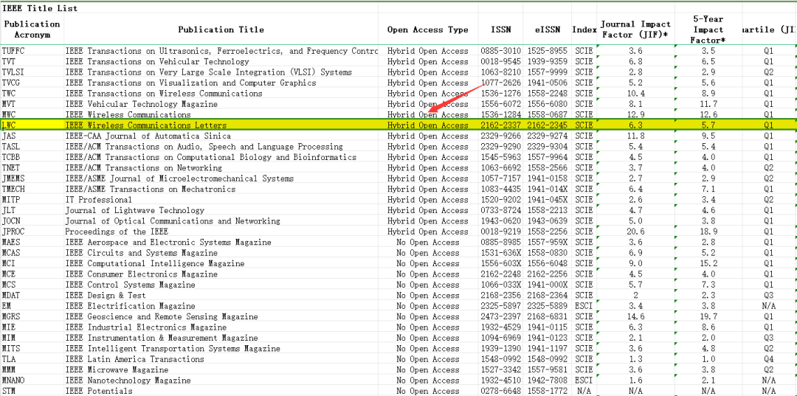Select 'IEEE Nanotechnology Magazine' title cell

tap(221, 381)
